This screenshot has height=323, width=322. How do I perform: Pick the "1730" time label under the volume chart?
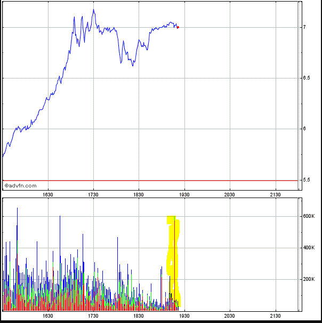coord(93,316)
